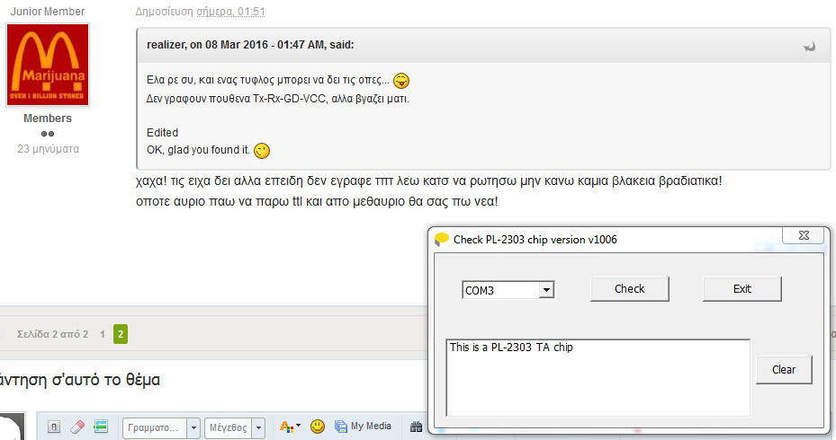
Task: Toggle the BBCode source mode icon
Action: (x=53, y=427)
